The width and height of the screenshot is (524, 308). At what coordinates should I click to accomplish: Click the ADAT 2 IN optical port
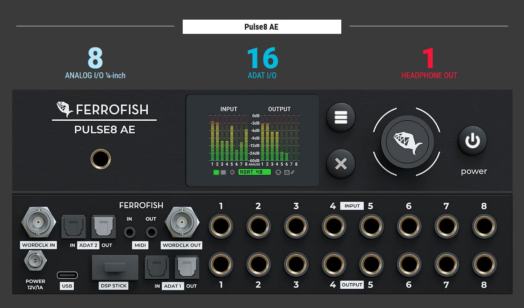point(73,228)
